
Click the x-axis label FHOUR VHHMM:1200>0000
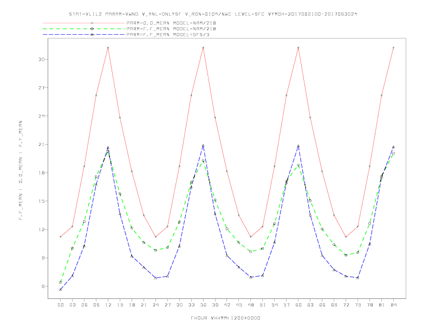[225, 318]
